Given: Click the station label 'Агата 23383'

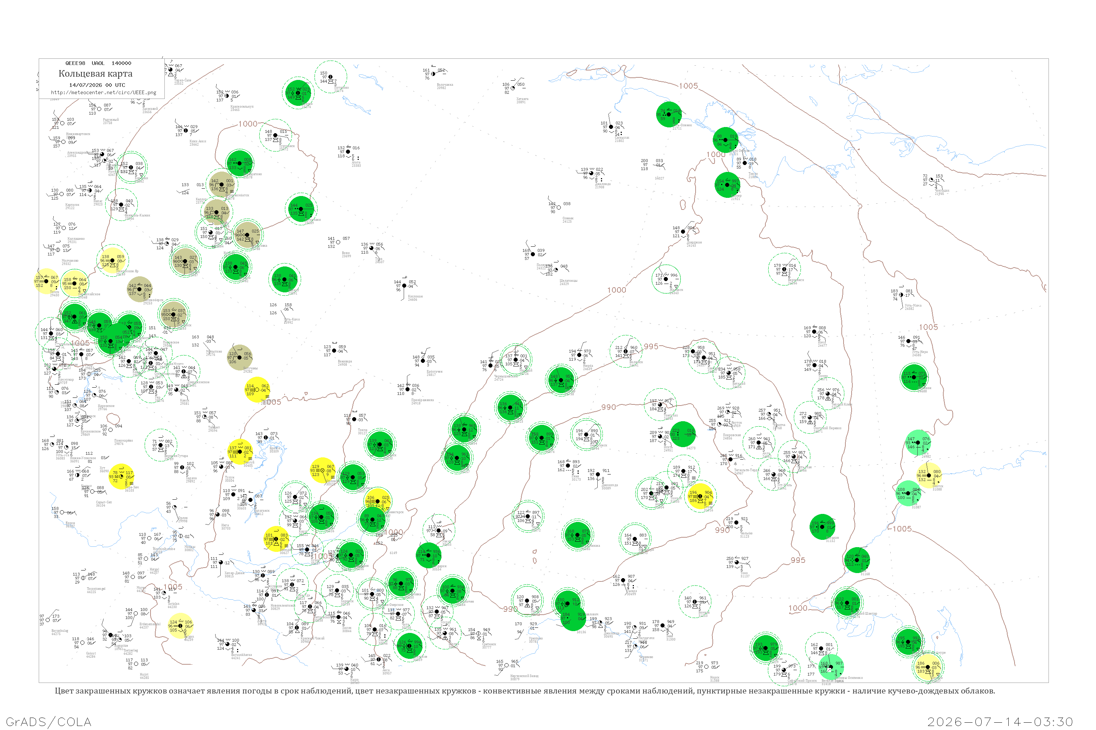Looking at the screenshot, I should 356,164.
